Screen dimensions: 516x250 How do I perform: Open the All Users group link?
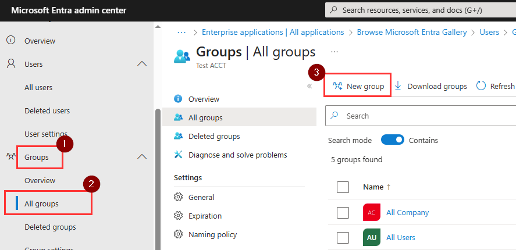click(x=400, y=237)
